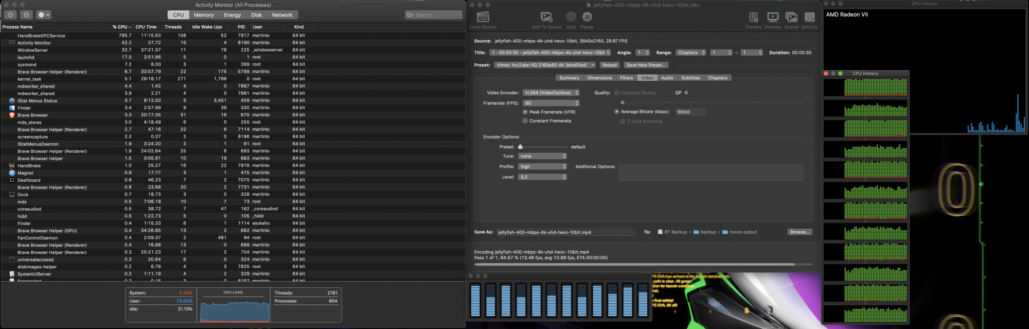Image resolution: width=1029 pixels, height=329 pixels.
Task: Click Save New Preset button
Action: (646, 65)
